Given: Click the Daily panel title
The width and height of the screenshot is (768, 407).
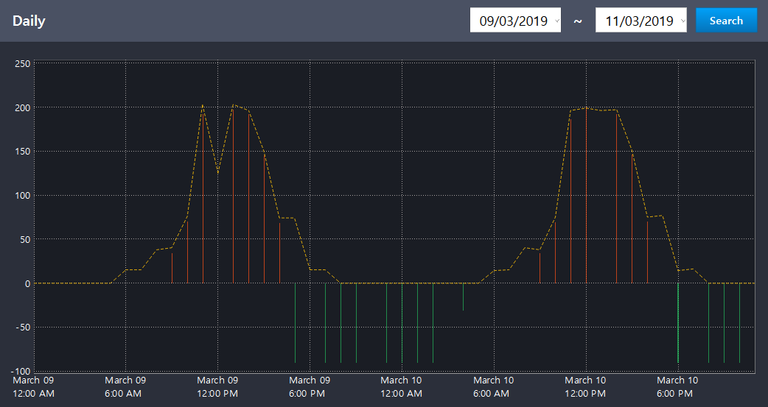Looking at the screenshot, I should coord(29,21).
